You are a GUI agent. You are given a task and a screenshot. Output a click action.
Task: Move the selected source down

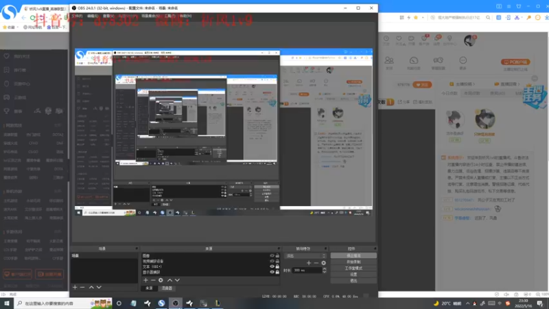(x=178, y=280)
